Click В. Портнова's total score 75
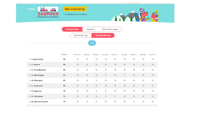The width and height of the screenshot is (208, 117). [x=64, y=96]
